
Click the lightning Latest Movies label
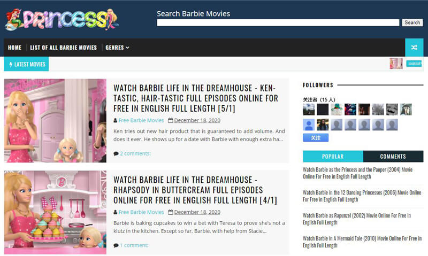26,64
